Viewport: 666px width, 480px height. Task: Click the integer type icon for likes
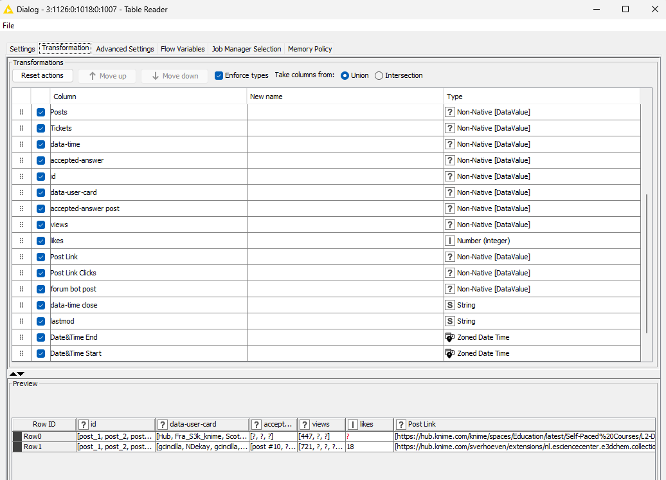(x=450, y=241)
